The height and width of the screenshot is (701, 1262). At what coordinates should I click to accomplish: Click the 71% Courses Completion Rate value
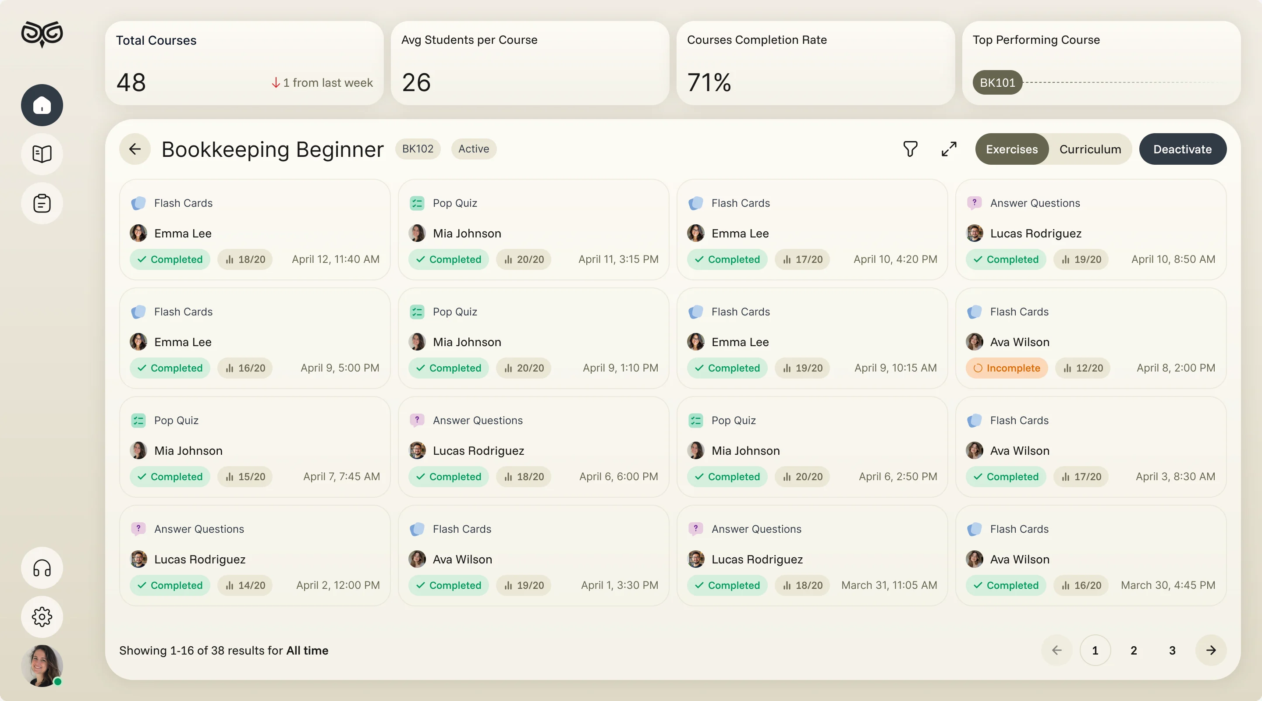coord(709,82)
